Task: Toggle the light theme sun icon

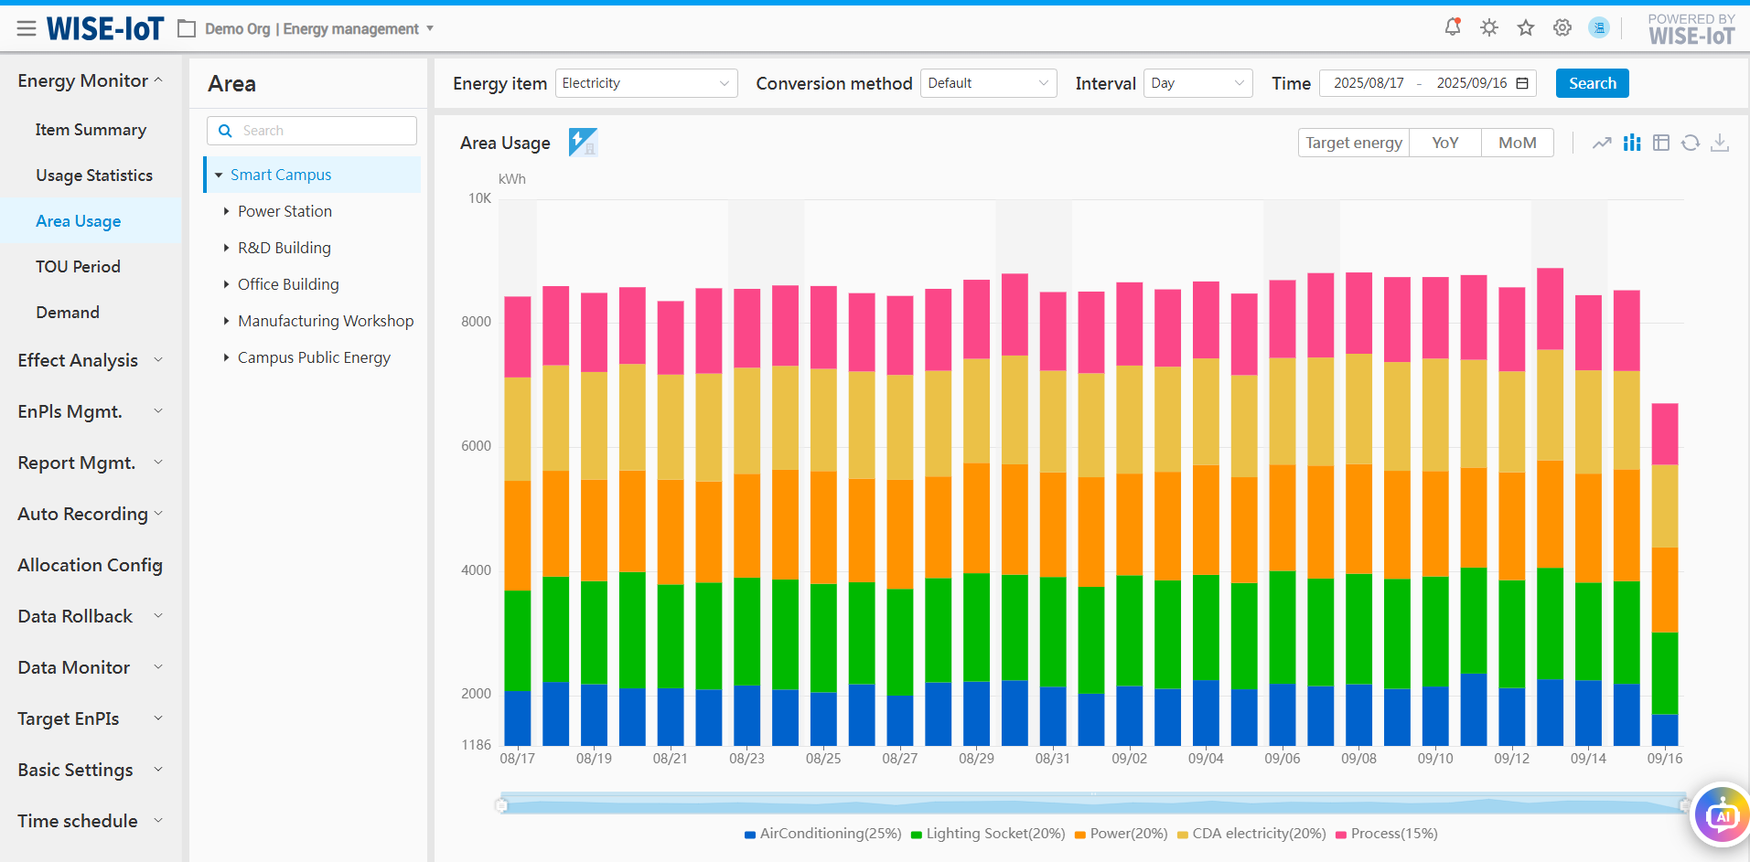Action: tap(1489, 27)
